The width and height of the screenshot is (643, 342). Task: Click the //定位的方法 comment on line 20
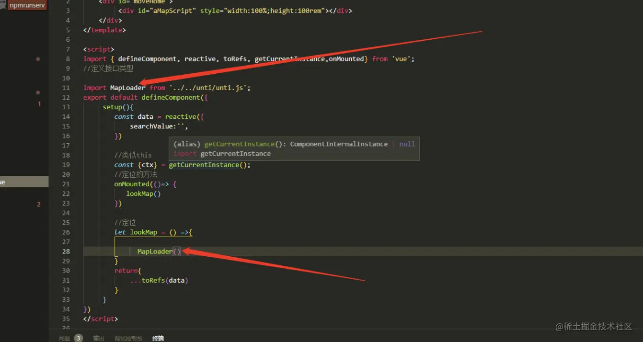136,174
